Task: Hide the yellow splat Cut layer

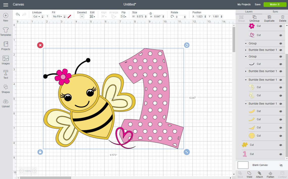Action: (281, 145)
